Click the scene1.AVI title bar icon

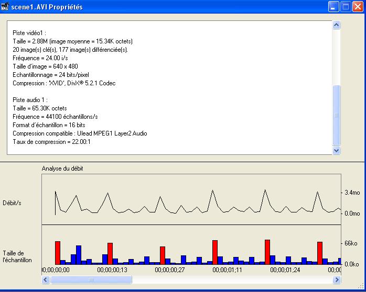tap(5, 6)
